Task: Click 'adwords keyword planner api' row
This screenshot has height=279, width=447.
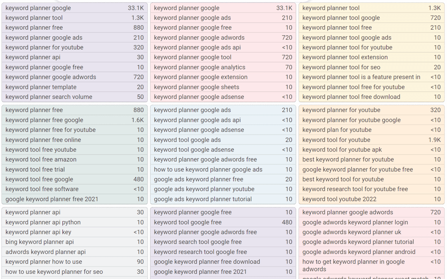Action: coord(75,252)
